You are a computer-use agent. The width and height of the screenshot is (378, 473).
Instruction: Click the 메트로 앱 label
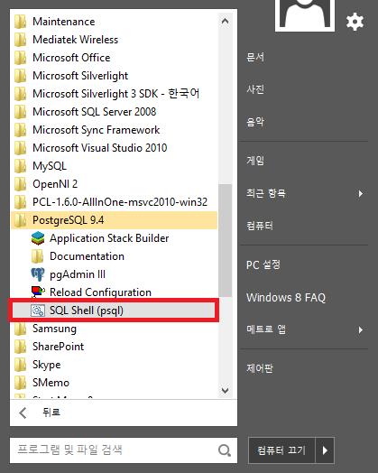point(266,329)
